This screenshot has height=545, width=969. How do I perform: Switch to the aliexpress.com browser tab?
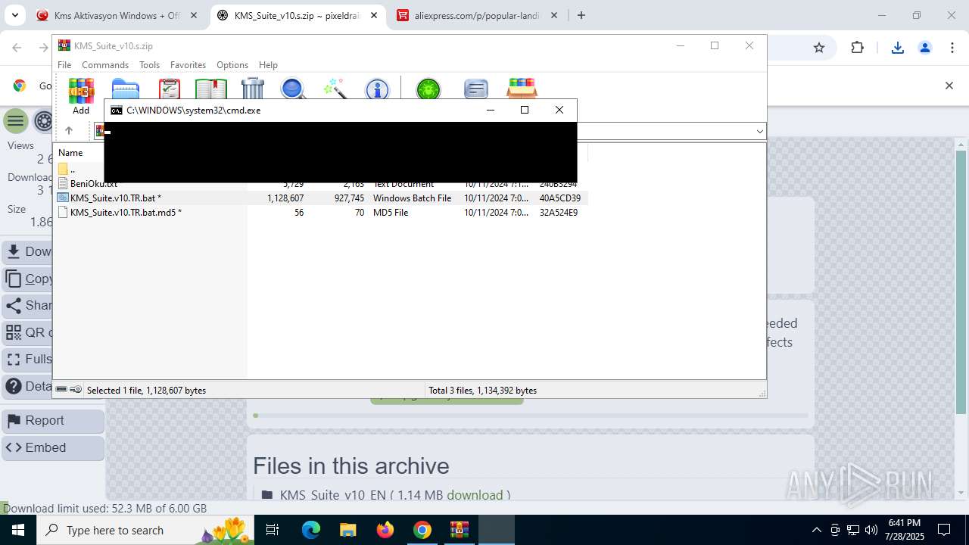point(477,15)
